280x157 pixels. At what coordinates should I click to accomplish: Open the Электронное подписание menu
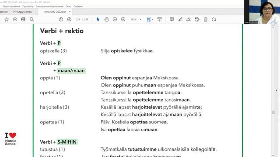pyautogui.click(x=49, y=6)
